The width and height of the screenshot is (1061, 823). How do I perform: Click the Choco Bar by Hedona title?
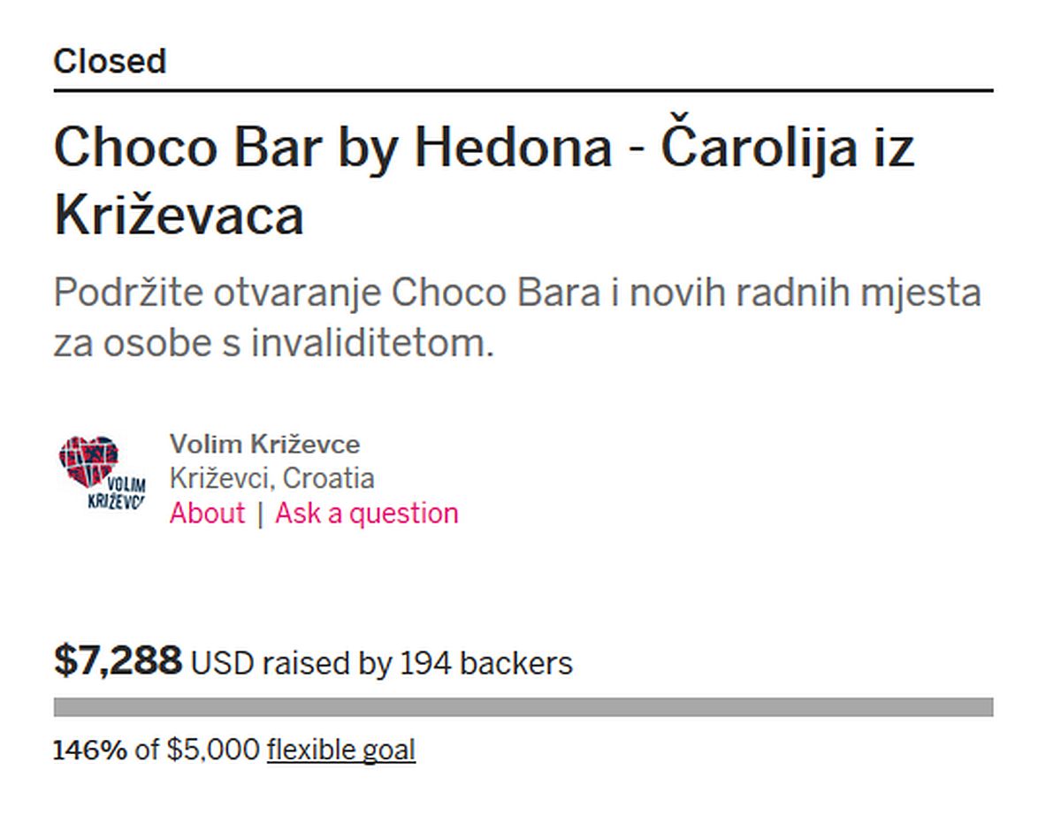click(x=332, y=147)
